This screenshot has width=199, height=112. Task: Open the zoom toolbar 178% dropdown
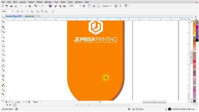(12, 12)
